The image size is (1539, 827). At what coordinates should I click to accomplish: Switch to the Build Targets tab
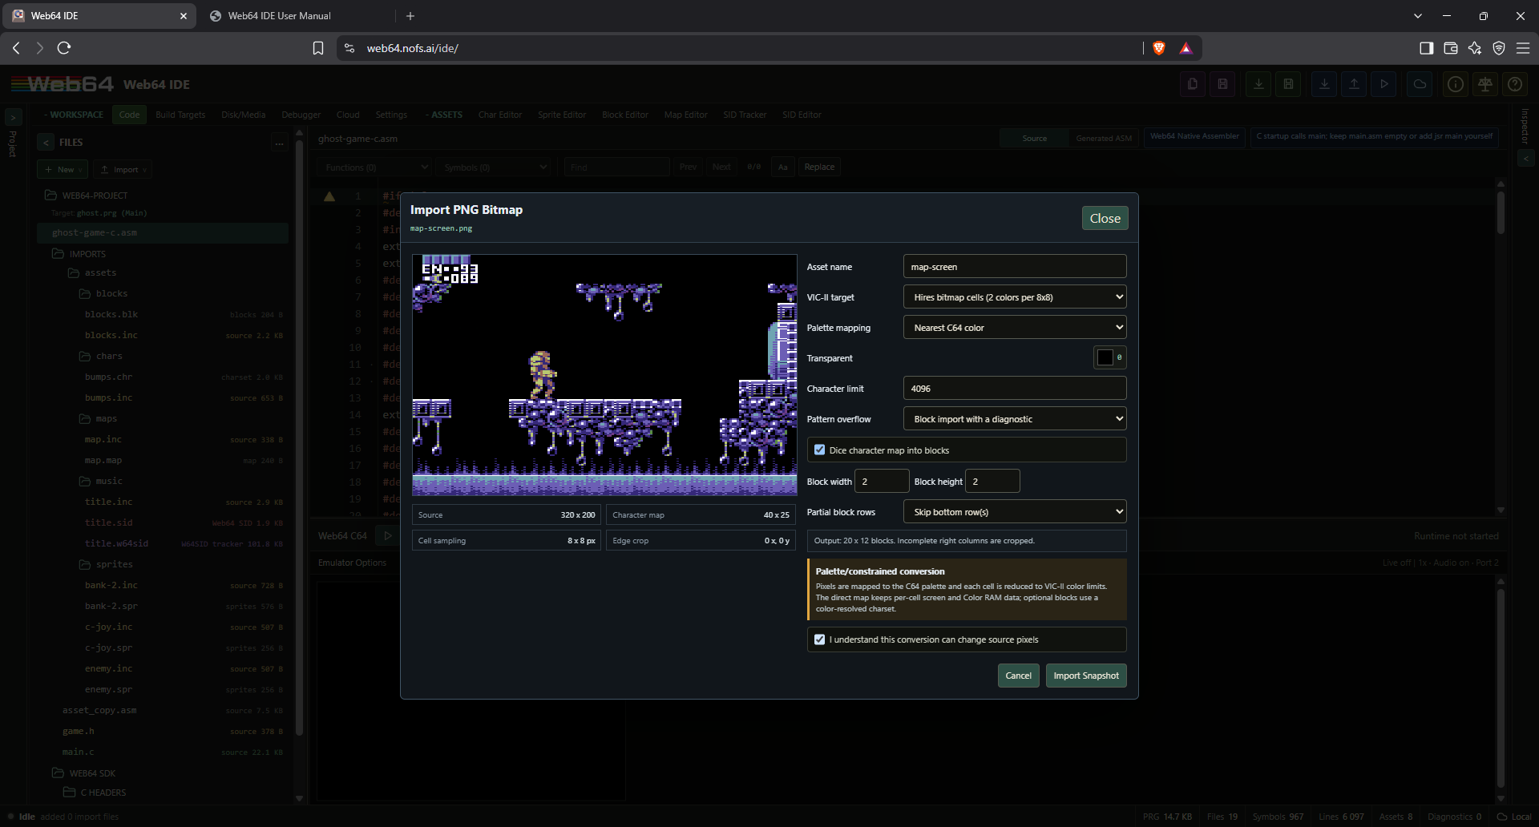coord(180,115)
